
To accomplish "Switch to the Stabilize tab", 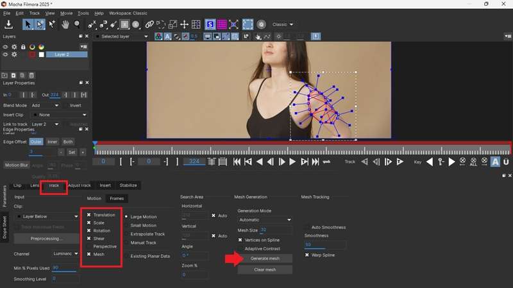I will [128, 185].
